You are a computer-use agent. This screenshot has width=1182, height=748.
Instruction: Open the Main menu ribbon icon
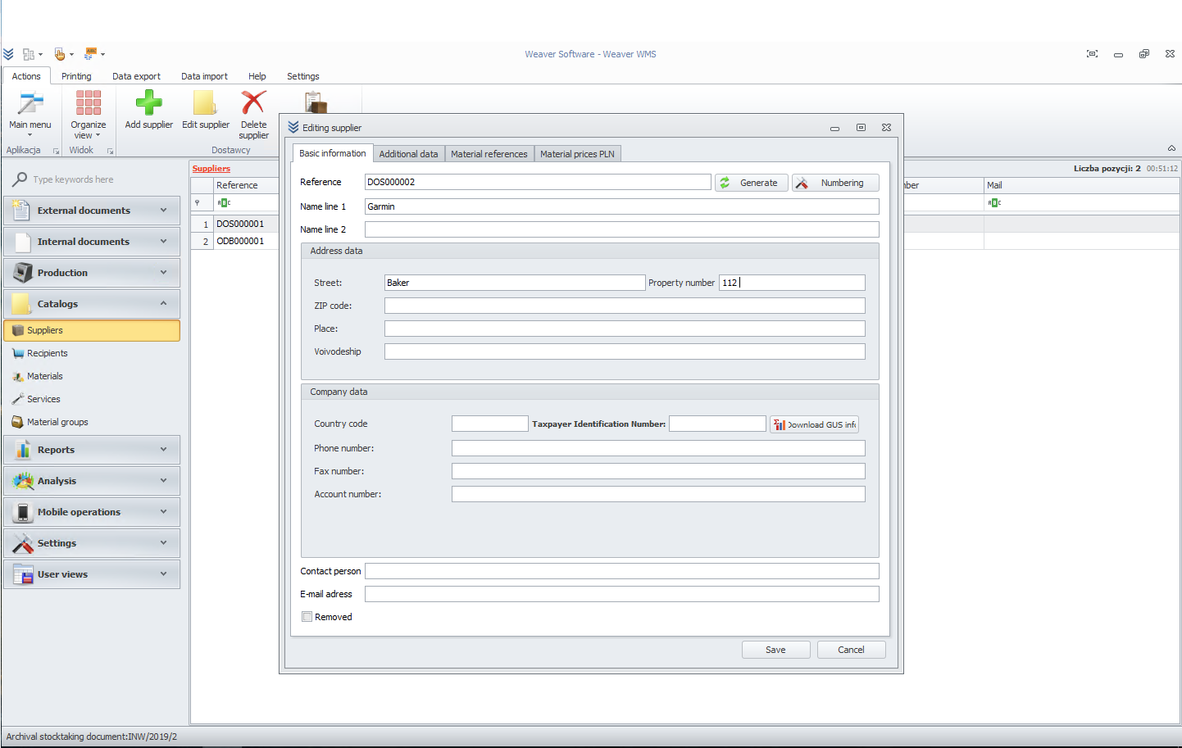(30, 113)
